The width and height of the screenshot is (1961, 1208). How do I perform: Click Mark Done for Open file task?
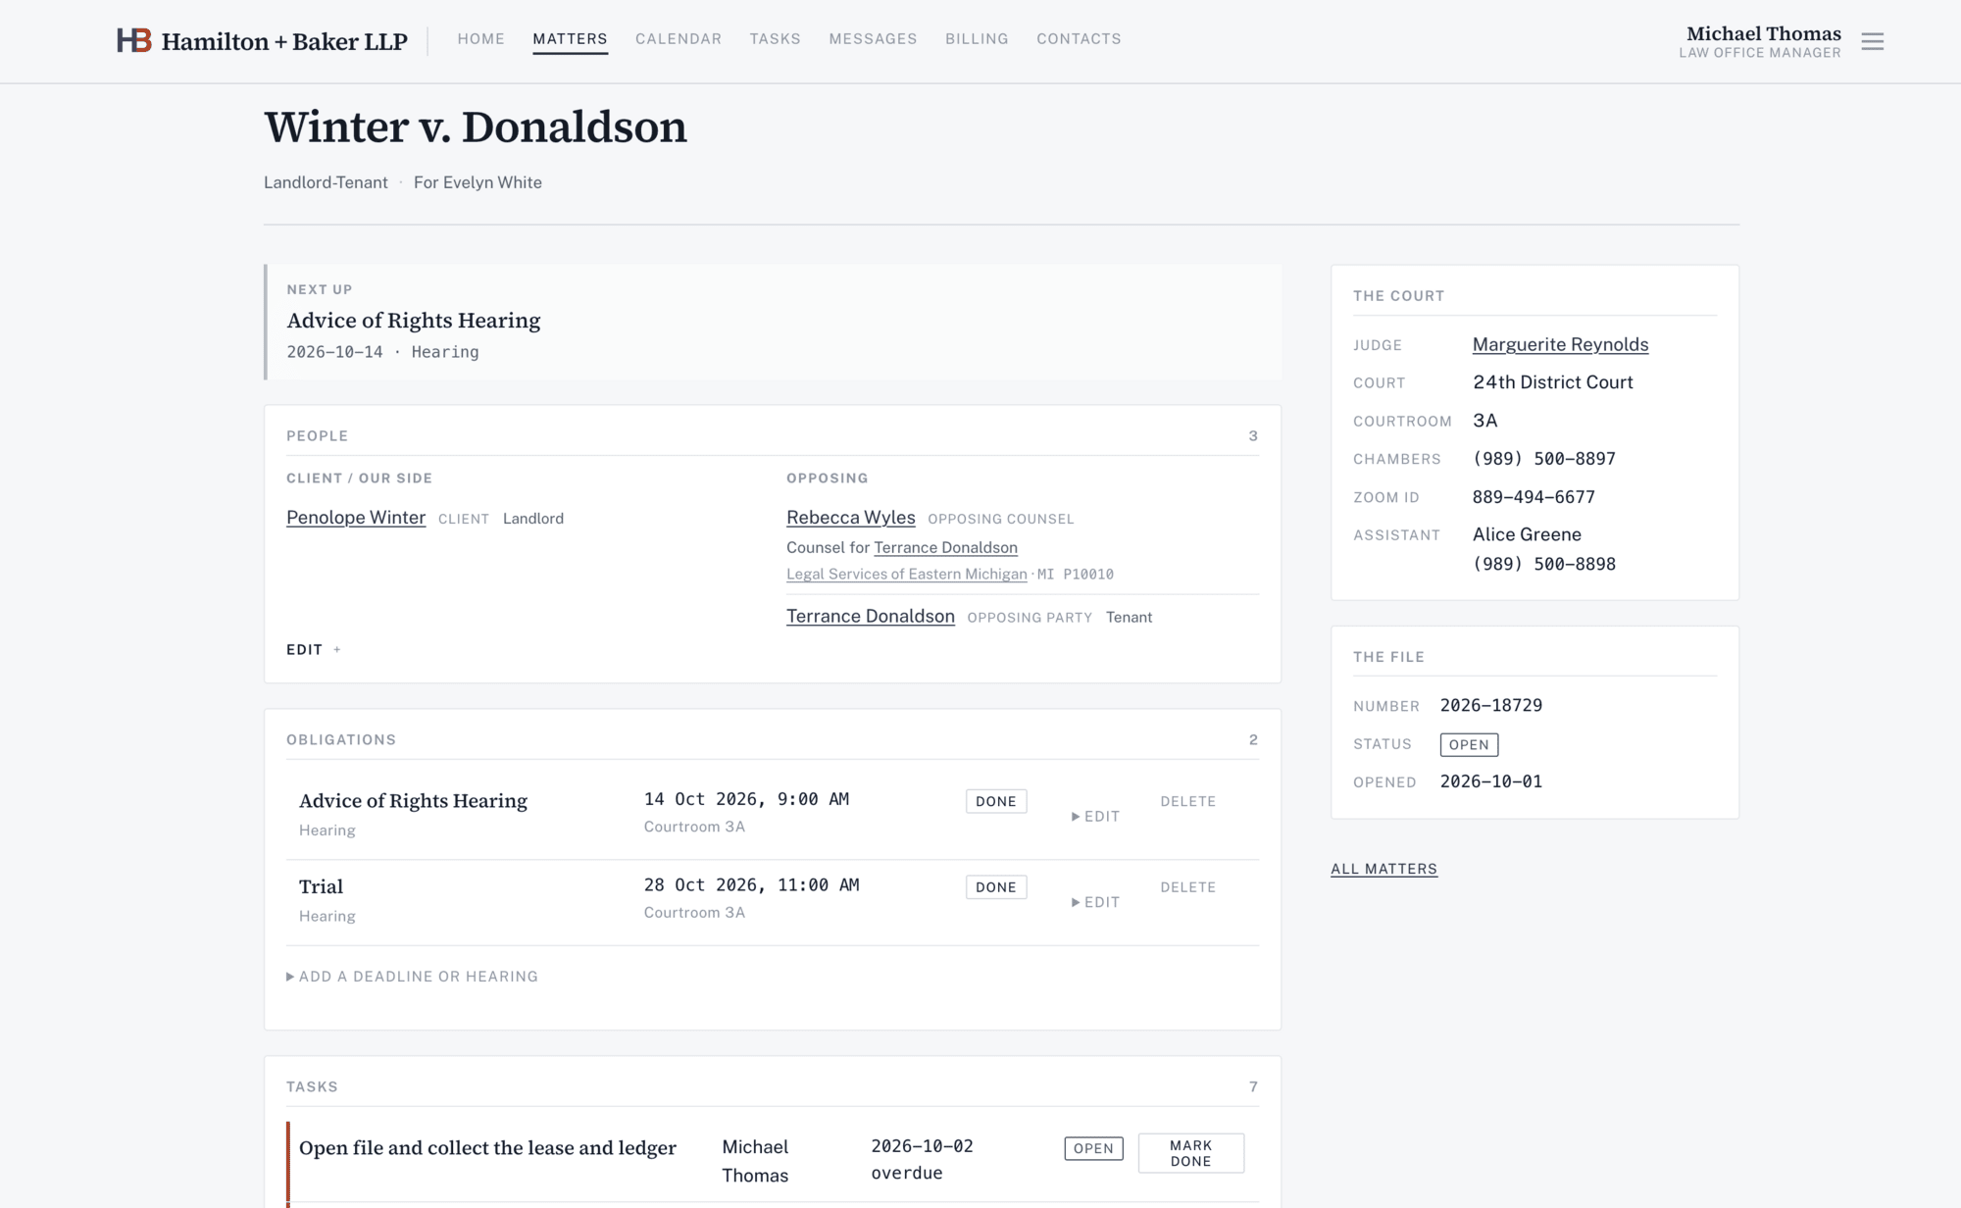[1190, 1153]
